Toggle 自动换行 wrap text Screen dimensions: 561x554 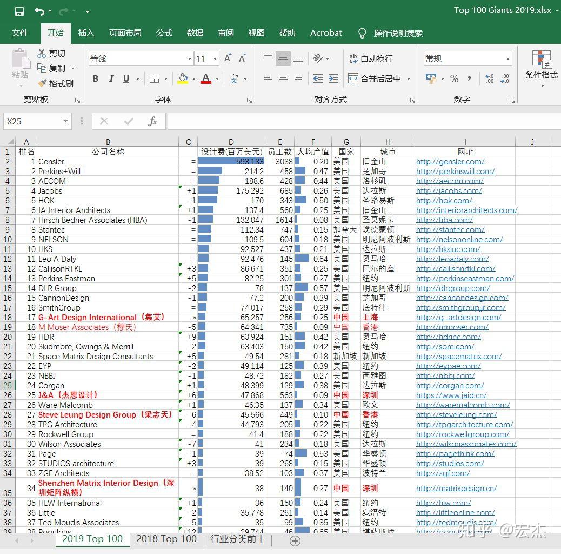point(371,58)
